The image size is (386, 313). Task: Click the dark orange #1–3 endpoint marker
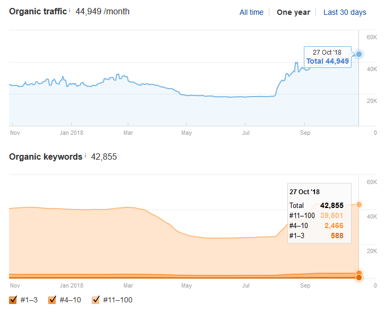pyautogui.click(x=359, y=277)
